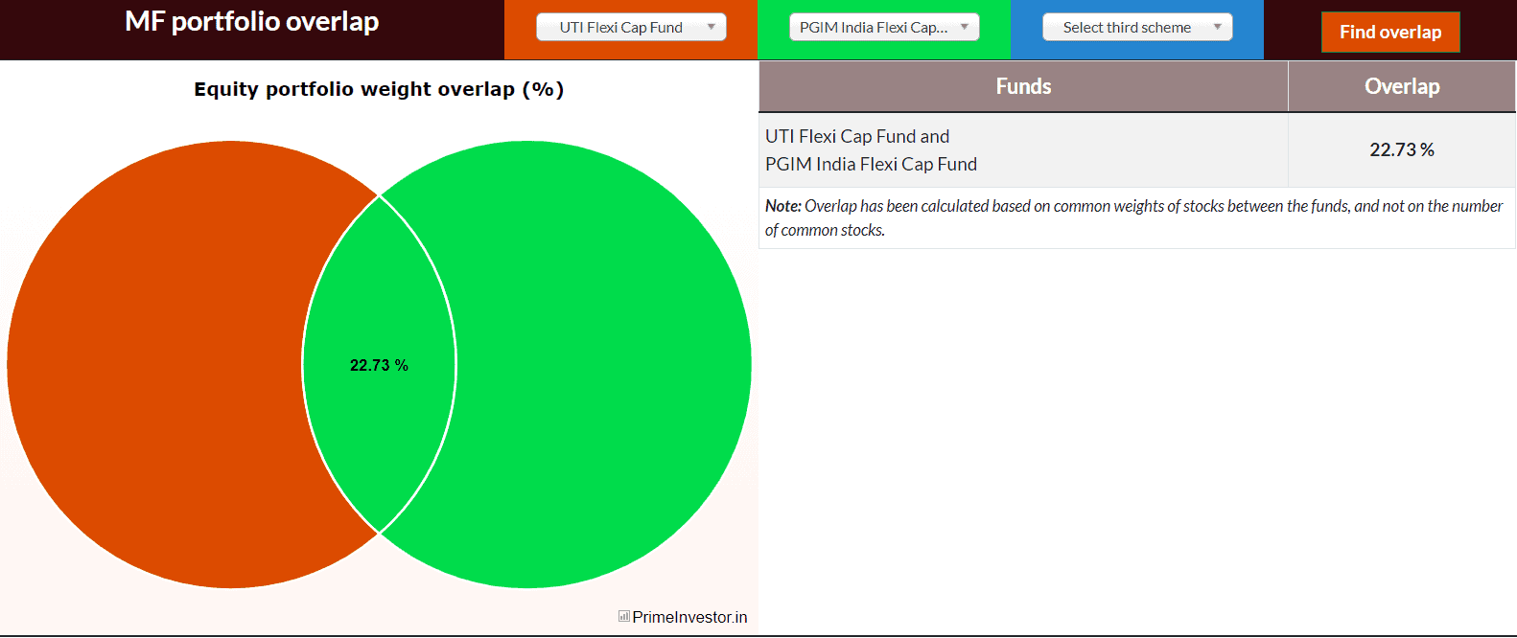The width and height of the screenshot is (1517, 638).
Task: Click the UTI Flexi Cap Fund and PGIM row
Action: (1137, 150)
